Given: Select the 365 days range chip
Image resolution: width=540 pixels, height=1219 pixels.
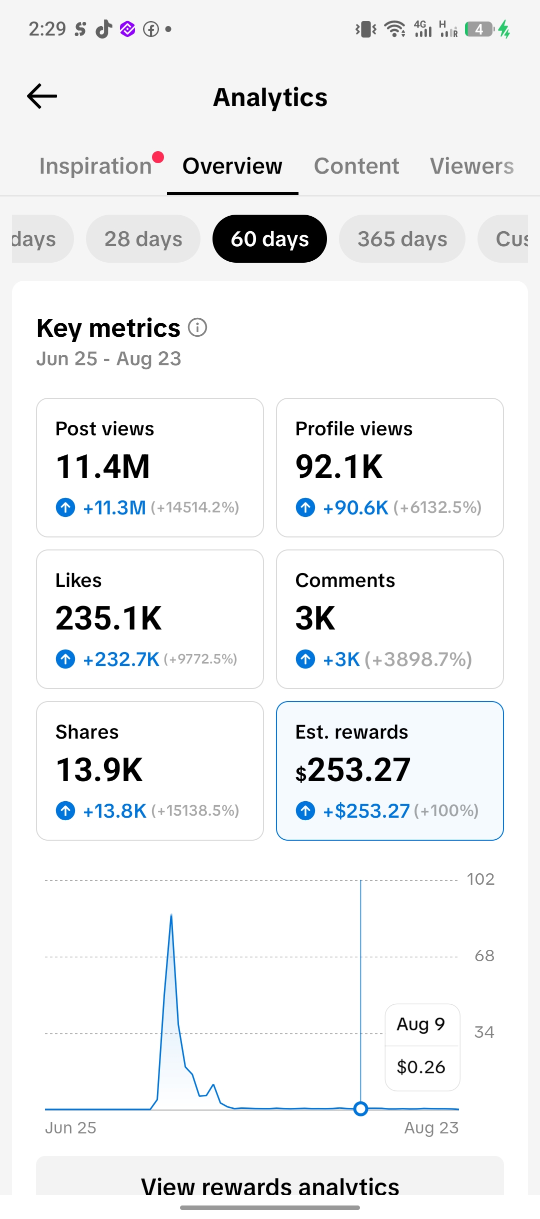Looking at the screenshot, I should click(402, 239).
